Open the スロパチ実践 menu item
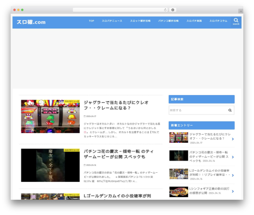Screen dimensions: 254x215 coord(194,21)
